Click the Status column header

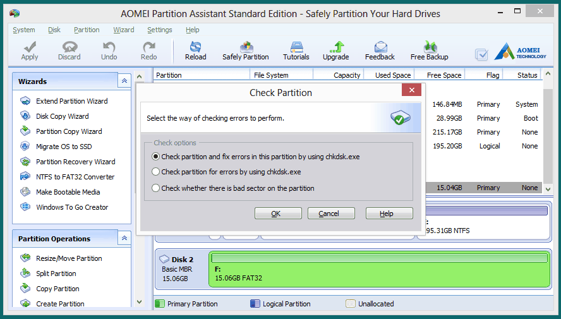click(523, 75)
